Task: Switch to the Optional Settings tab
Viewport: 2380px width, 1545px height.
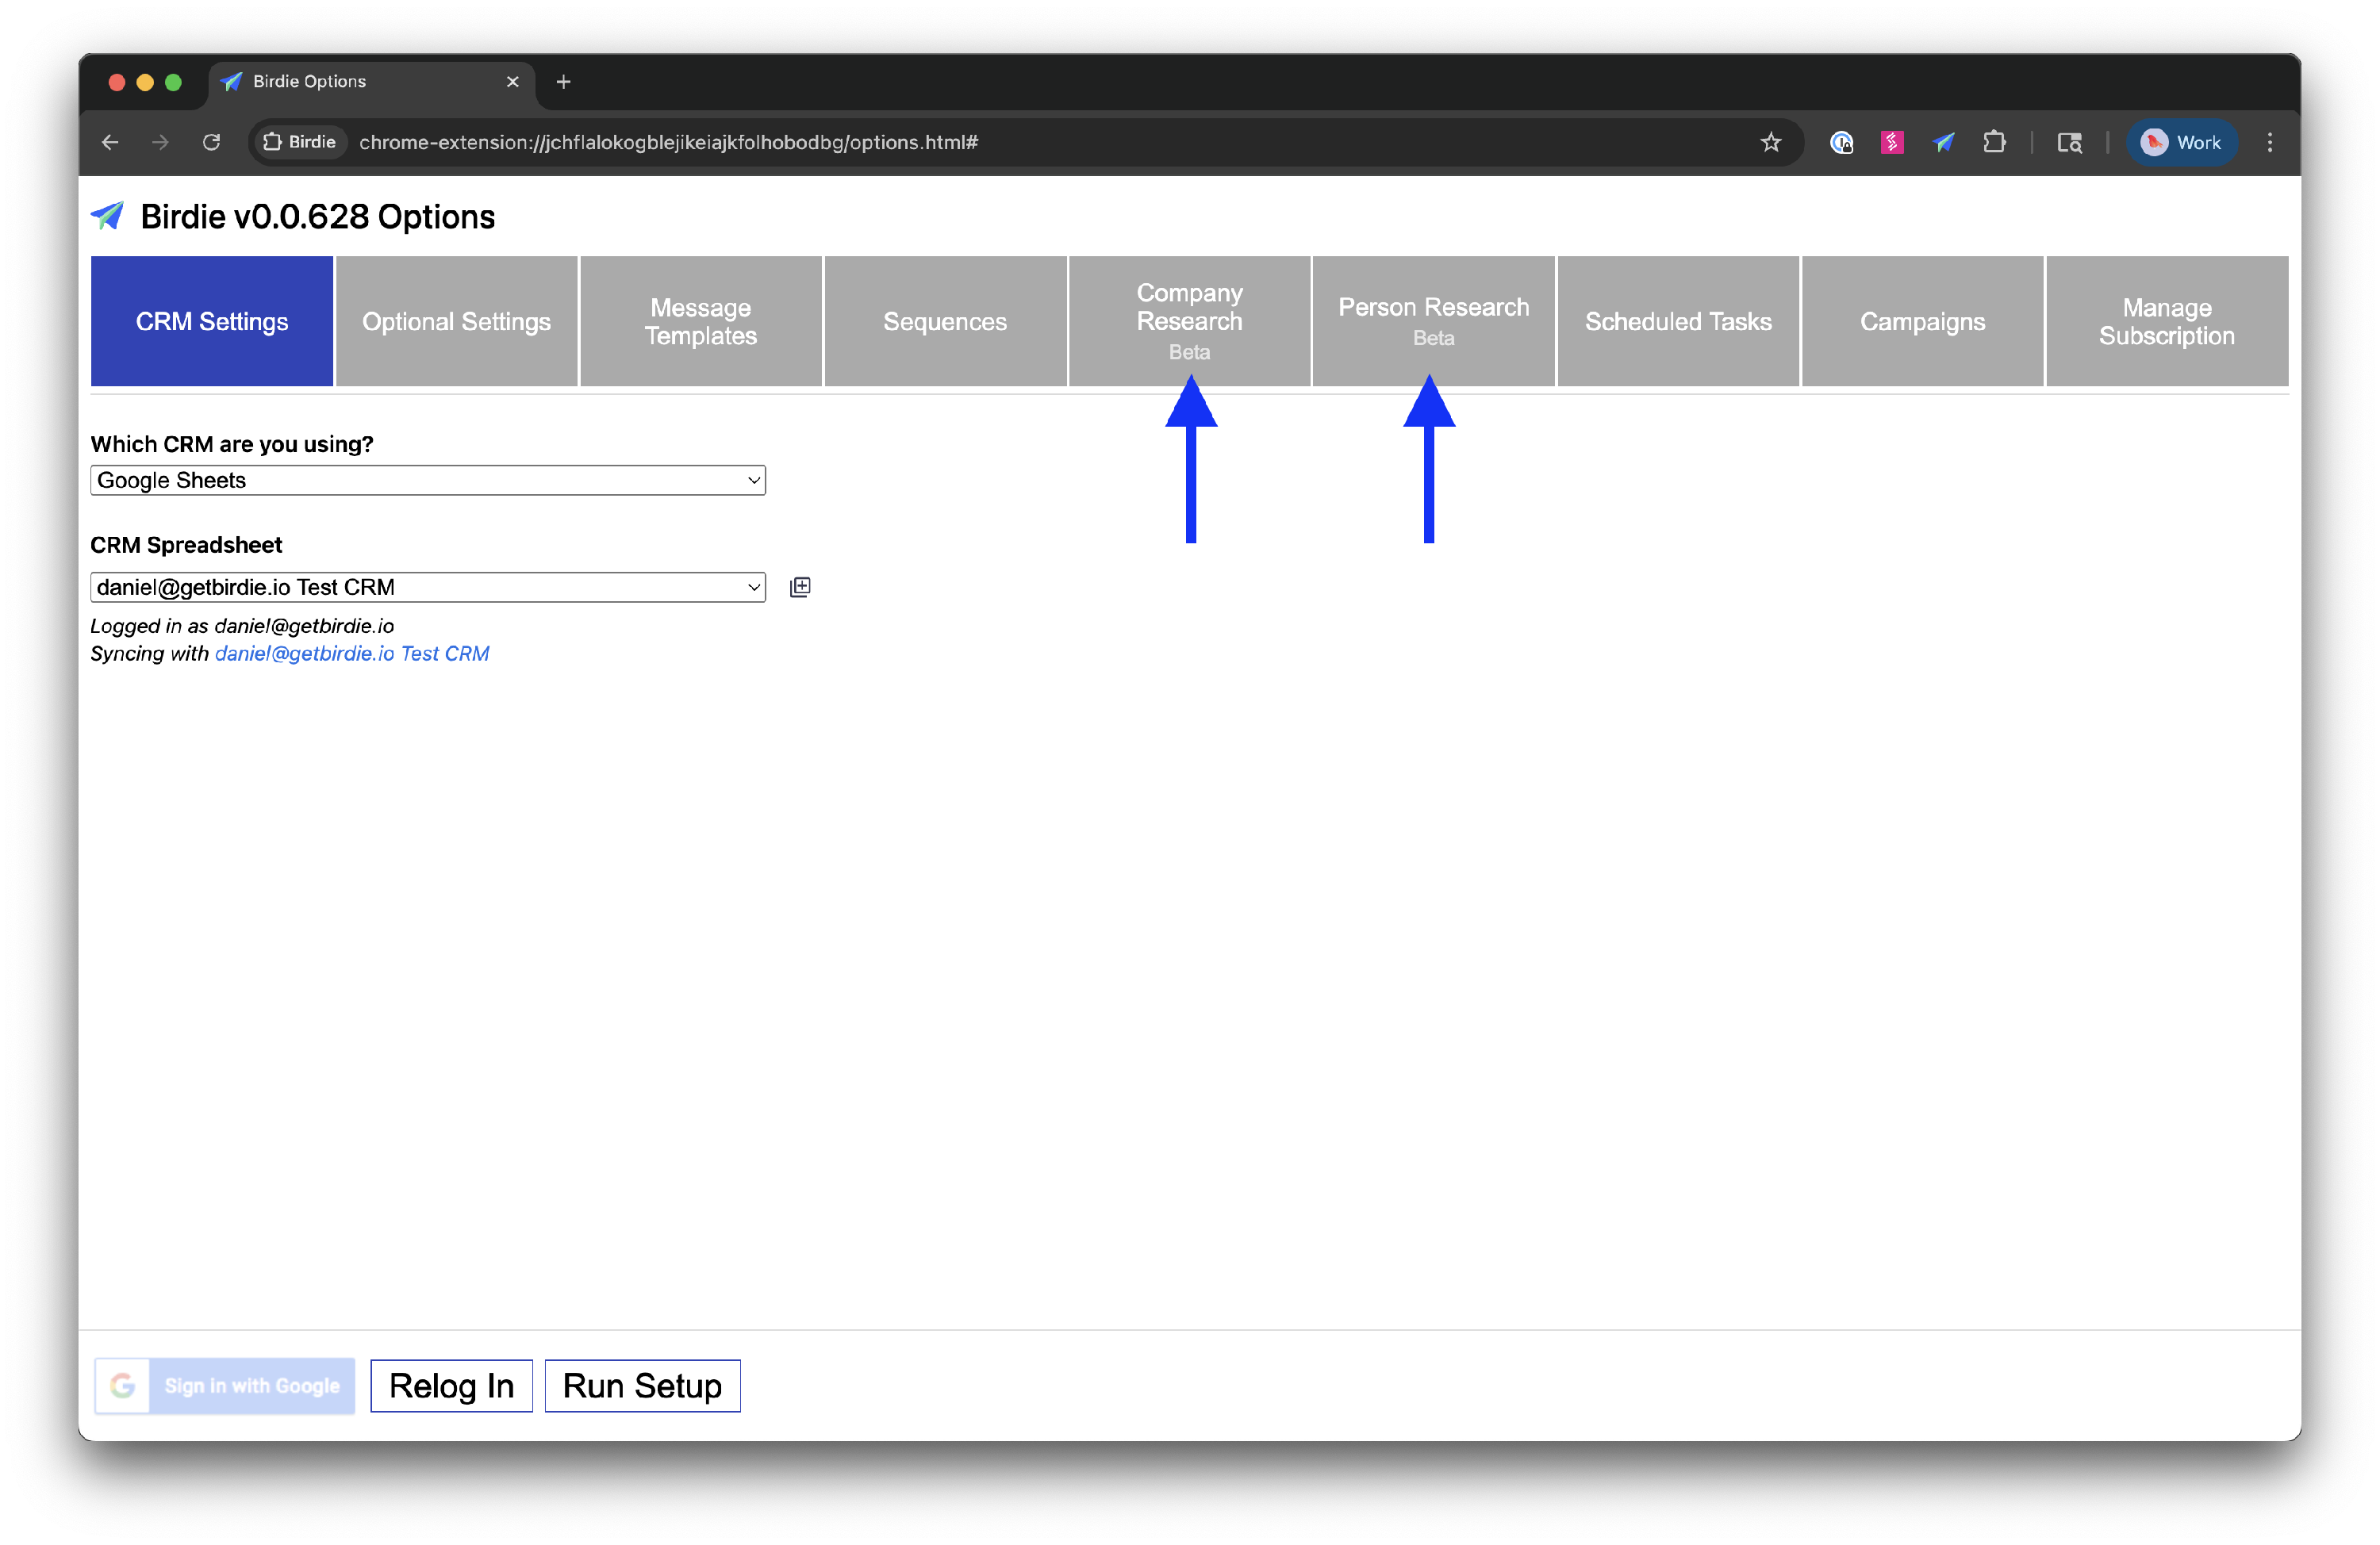Action: point(457,321)
